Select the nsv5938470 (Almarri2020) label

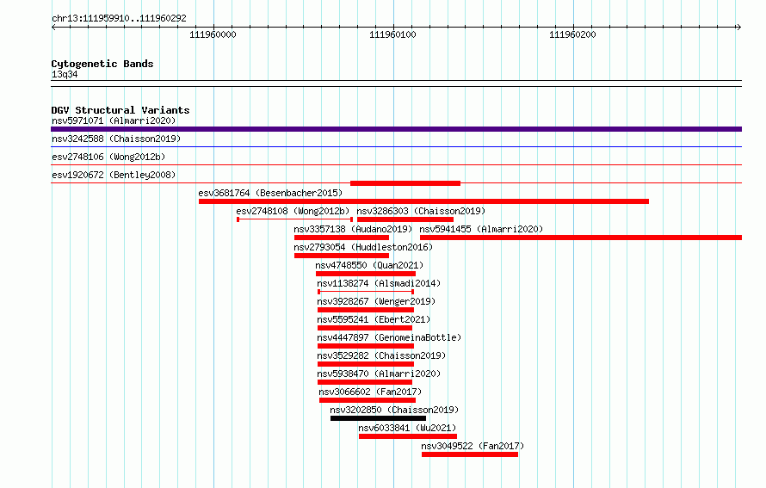379,374
